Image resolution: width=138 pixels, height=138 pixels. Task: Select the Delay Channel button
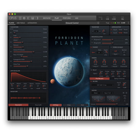coord(119,79)
